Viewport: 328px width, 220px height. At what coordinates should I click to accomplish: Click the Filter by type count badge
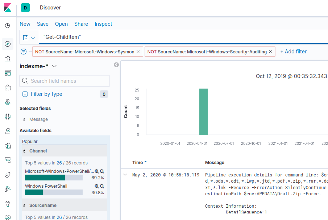pos(104,94)
